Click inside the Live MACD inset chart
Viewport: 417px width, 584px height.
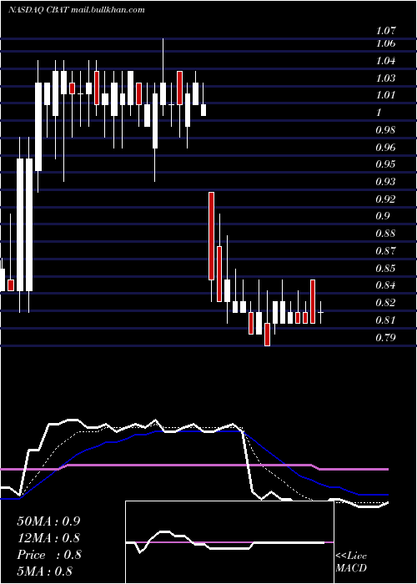click(229, 542)
